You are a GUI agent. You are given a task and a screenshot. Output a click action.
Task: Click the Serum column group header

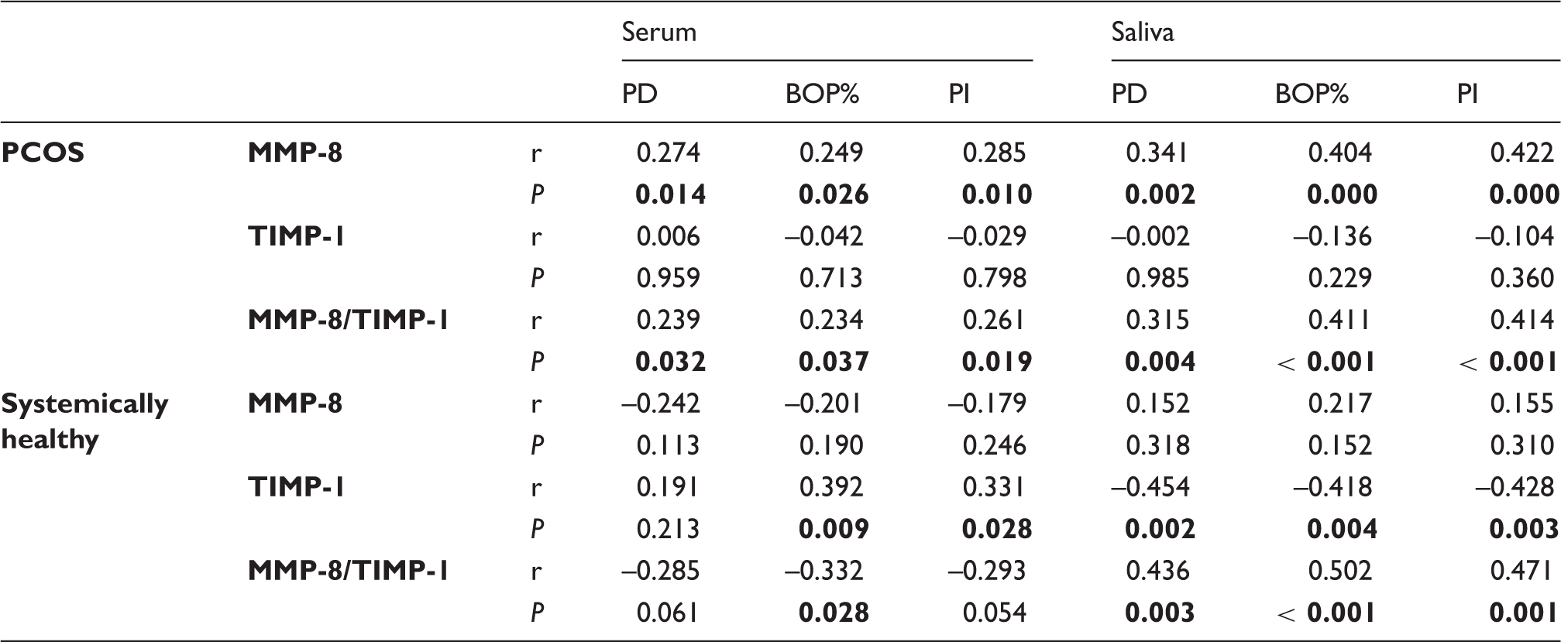pyautogui.click(x=659, y=33)
